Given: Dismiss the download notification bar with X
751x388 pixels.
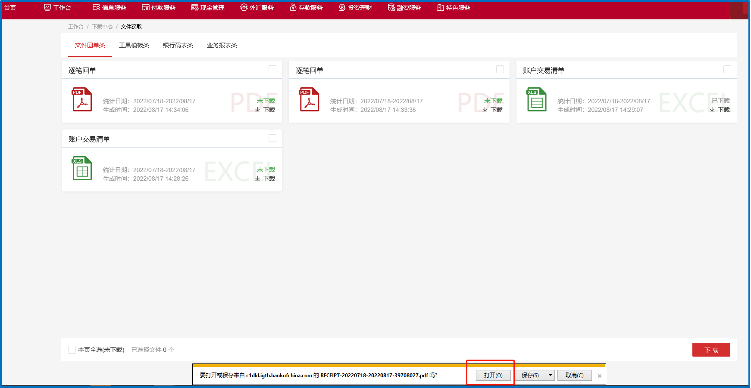Looking at the screenshot, I should click(x=599, y=376).
